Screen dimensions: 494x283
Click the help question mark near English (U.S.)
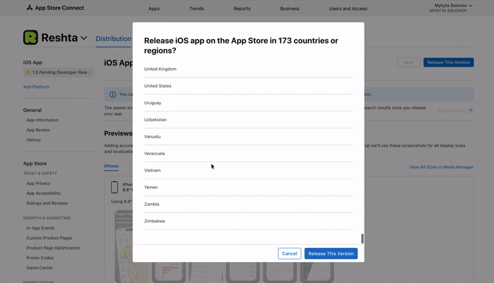click(471, 111)
